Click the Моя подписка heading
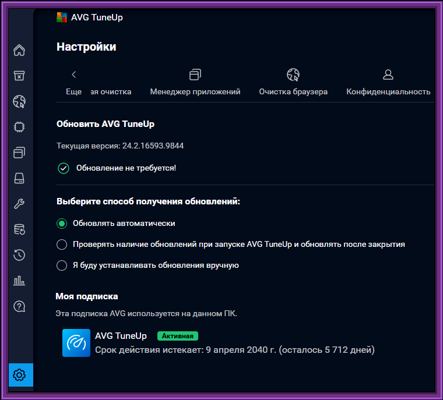The height and width of the screenshot is (400, 443). point(87,296)
